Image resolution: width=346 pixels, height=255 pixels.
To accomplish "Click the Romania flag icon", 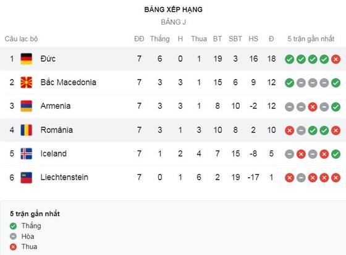I will point(26,130).
